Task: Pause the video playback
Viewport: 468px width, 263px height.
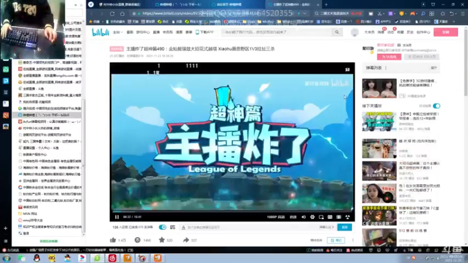Action: [116, 217]
